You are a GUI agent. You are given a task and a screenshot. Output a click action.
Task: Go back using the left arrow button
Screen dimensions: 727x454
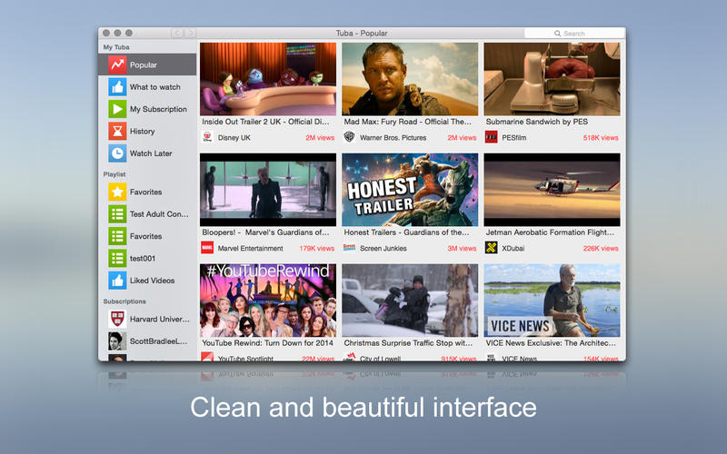(x=177, y=34)
